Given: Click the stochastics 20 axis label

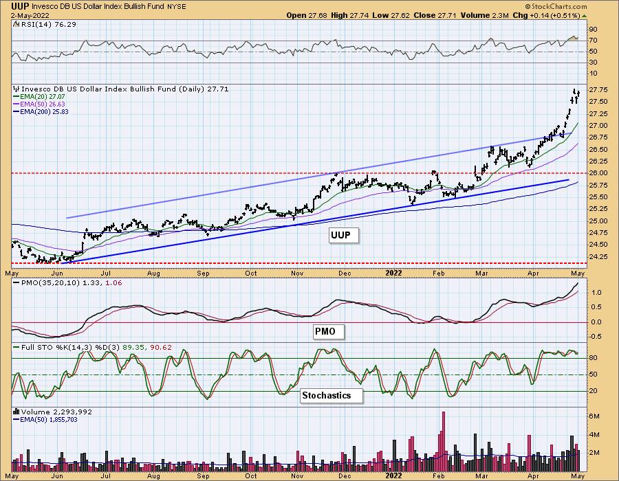Looking at the screenshot, I should tap(594, 391).
